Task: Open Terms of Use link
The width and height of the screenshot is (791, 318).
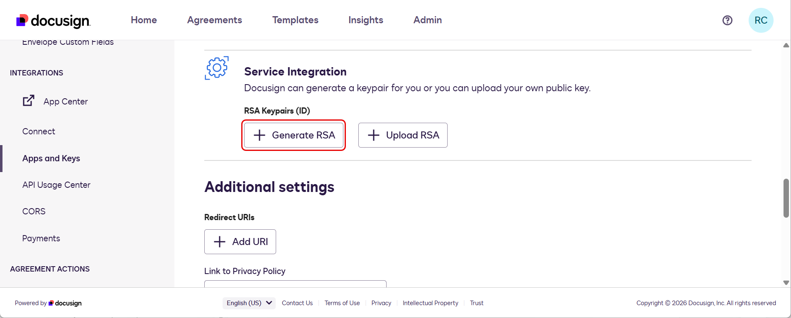Action: pyautogui.click(x=342, y=303)
